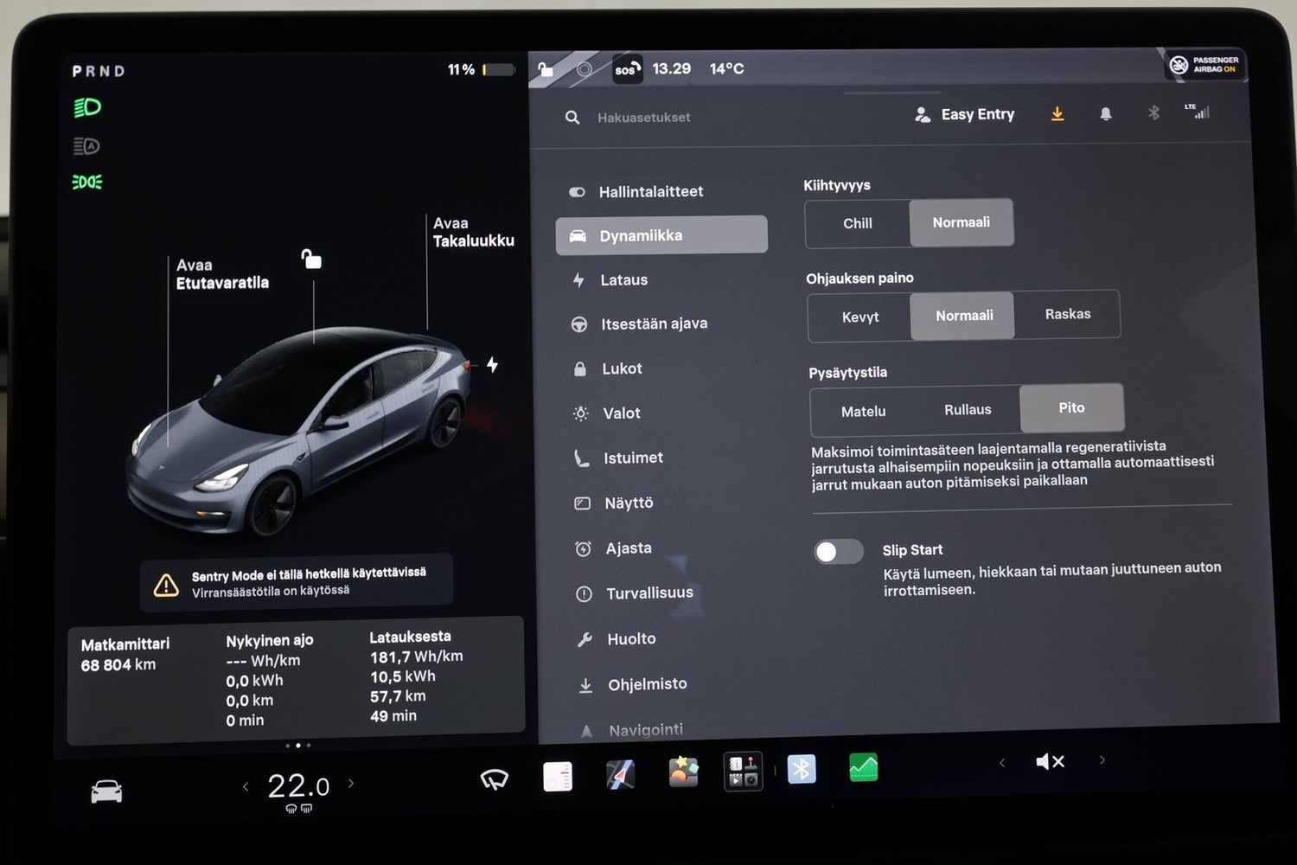The width and height of the screenshot is (1297, 865).
Task: Select Normaali acceleration mode
Action: coord(962,222)
